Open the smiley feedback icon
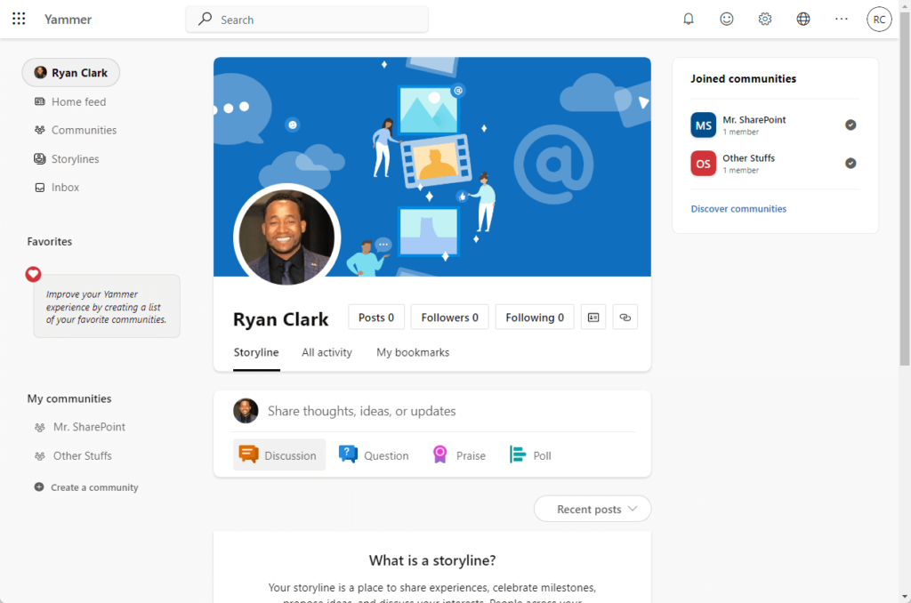Viewport: 911px width, 603px height. click(726, 20)
